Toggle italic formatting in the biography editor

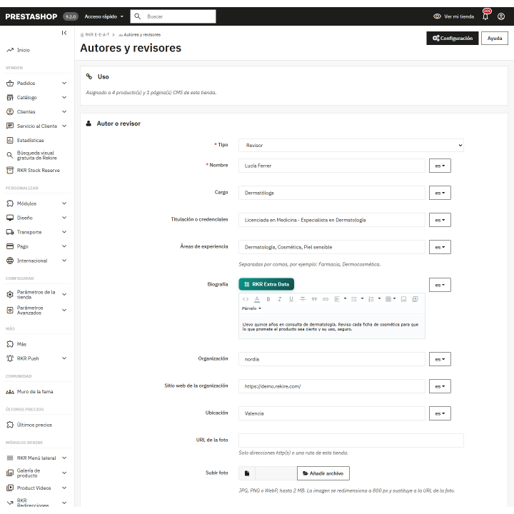pyautogui.click(x=280, y=299)
